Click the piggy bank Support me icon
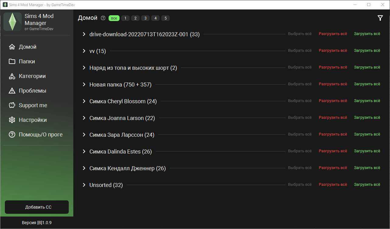The width and height of the screenshot is (390, 229). [x=12, y=105]
